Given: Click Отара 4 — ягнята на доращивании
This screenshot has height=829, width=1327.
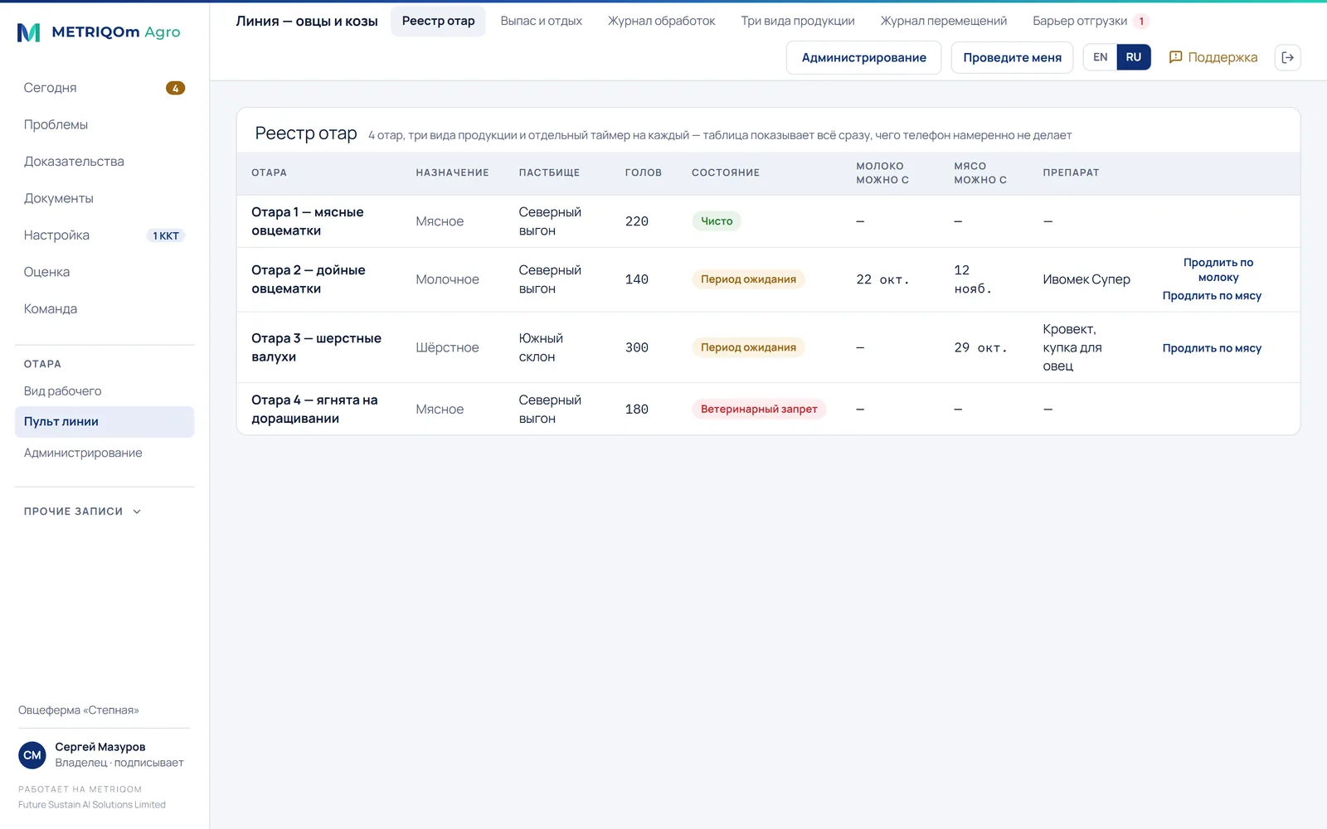Looking at the screenshot, I should pyautogui.click(x=314, y=410).
